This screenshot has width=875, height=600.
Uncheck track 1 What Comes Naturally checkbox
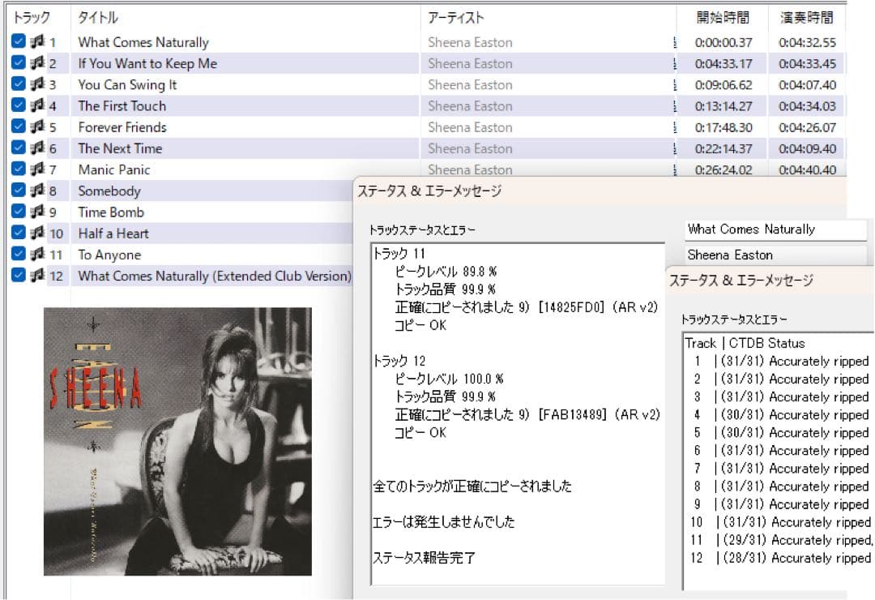coord(19,41)
